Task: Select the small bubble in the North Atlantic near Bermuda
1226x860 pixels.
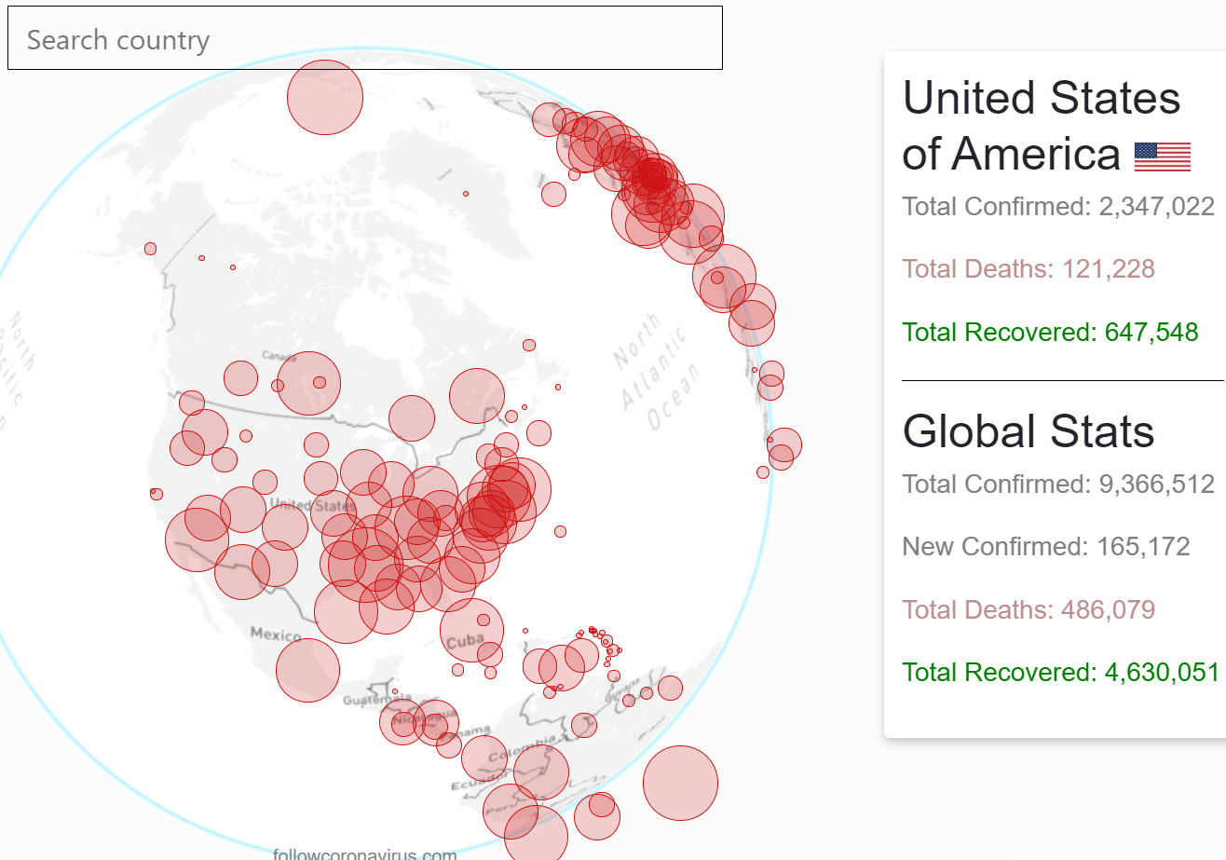Action: [560, 531]
